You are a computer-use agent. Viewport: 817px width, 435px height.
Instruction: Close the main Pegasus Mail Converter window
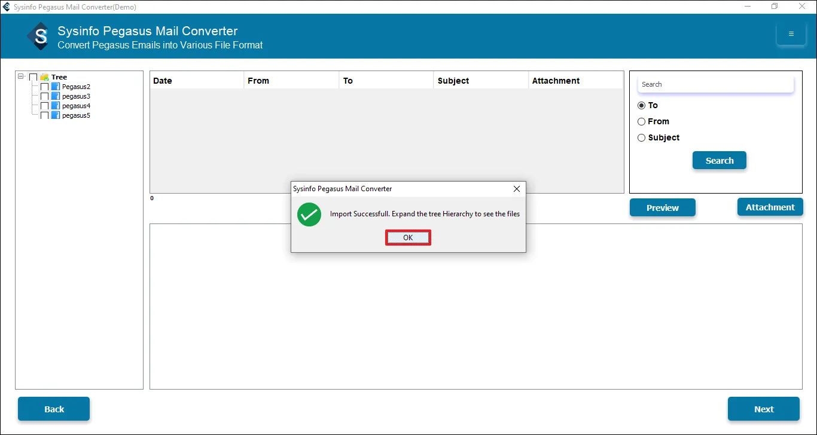(x=803, y=7)
